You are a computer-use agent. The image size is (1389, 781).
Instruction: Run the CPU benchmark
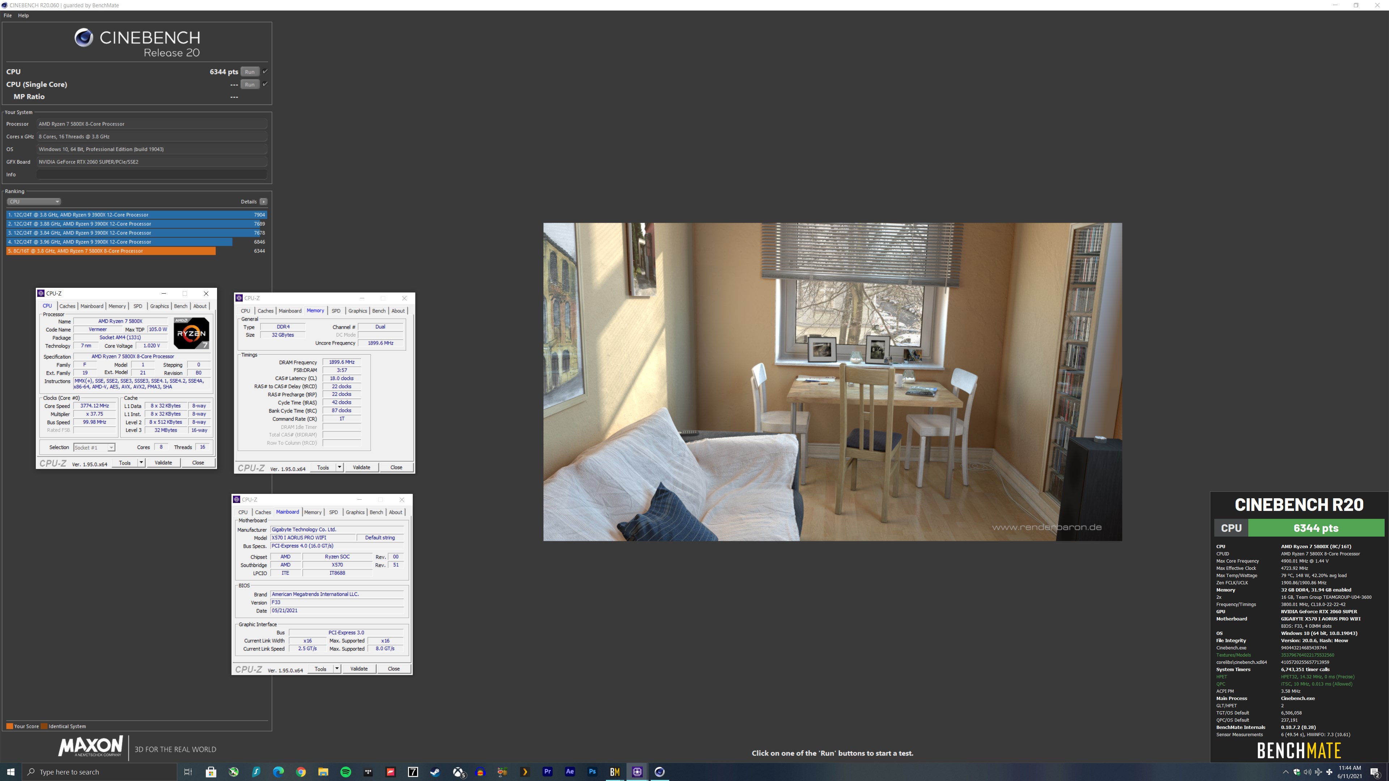(x=250, y=72)
